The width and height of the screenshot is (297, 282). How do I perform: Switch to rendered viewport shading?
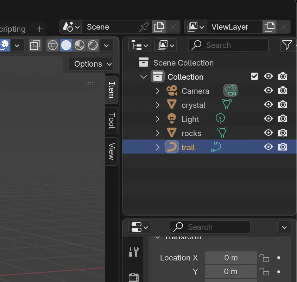coord(93,45)
